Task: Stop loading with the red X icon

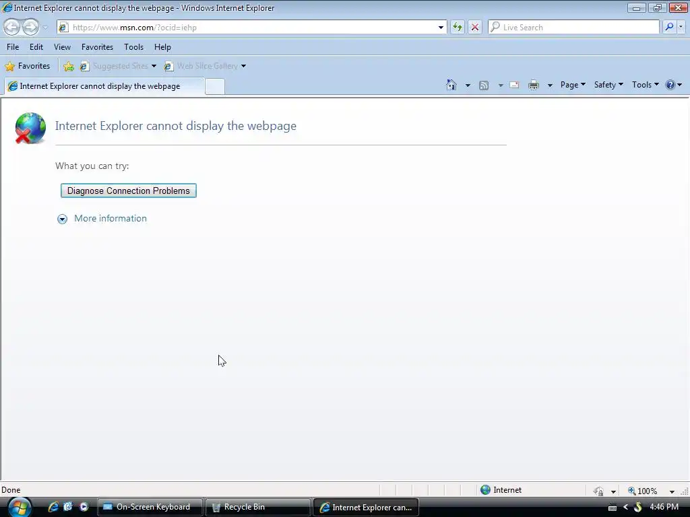Action: click(x=475, y=27)
